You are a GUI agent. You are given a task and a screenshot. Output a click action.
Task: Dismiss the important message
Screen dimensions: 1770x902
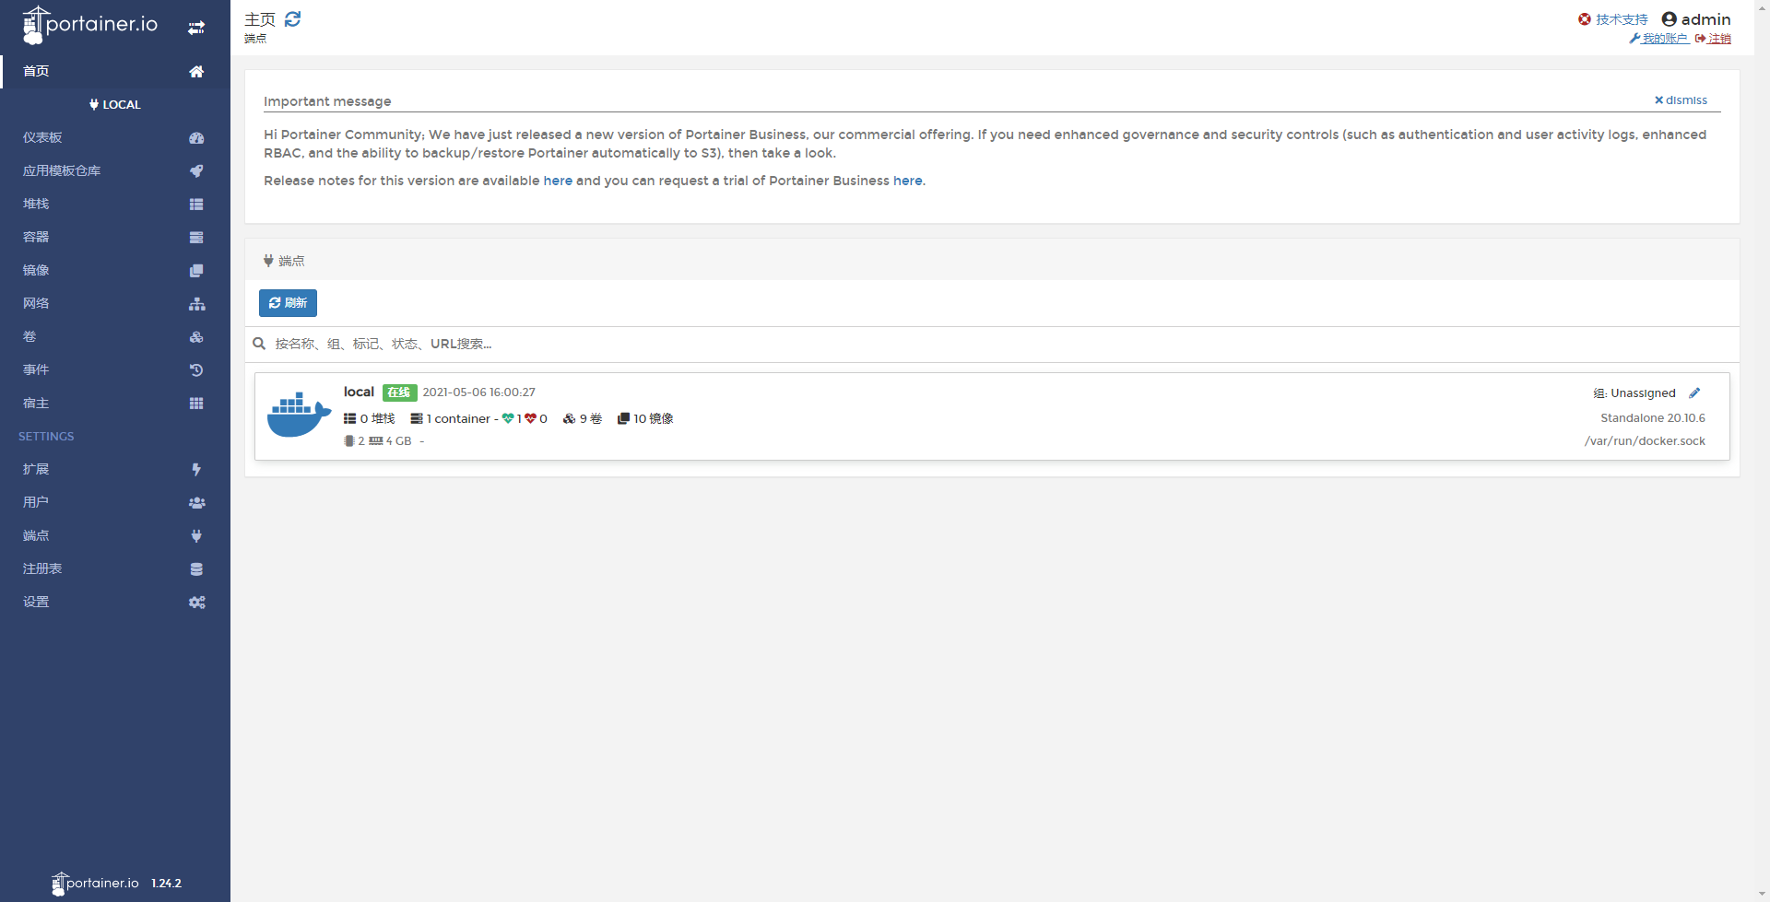tap(1681, 100)
